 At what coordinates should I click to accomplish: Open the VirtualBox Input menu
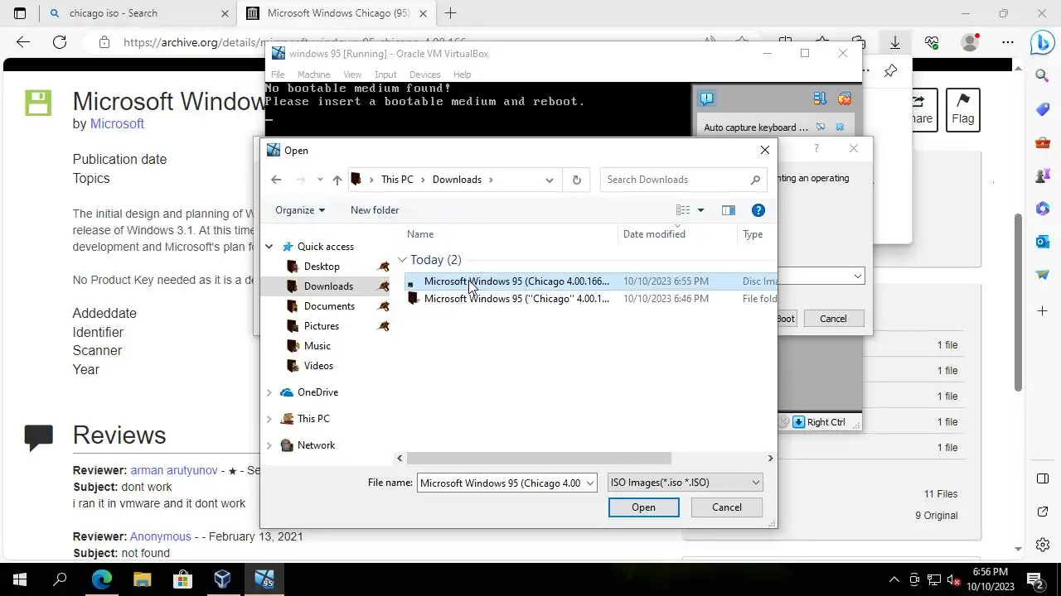pos(385,74)
